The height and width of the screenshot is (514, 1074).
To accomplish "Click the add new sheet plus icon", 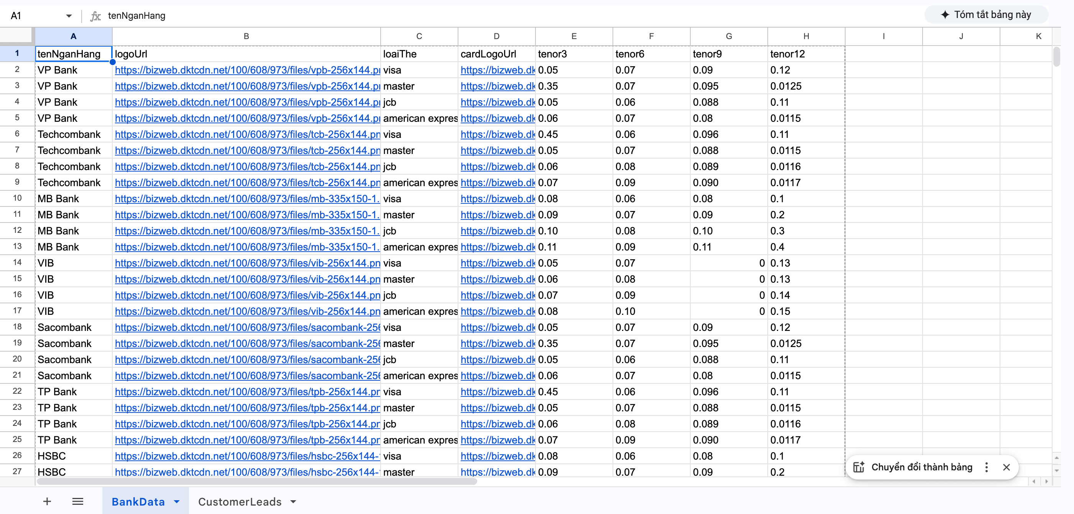I will point(47,501).
